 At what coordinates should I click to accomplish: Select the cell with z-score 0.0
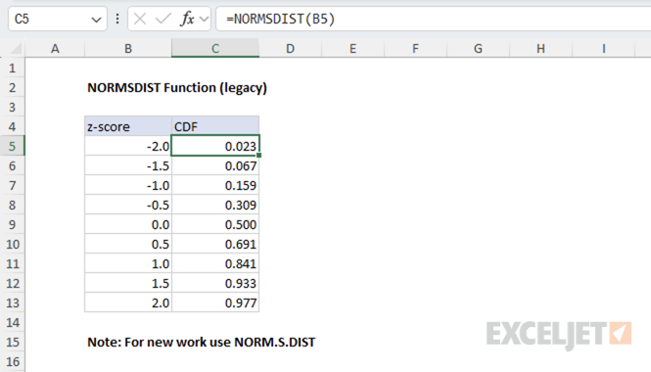128,224
